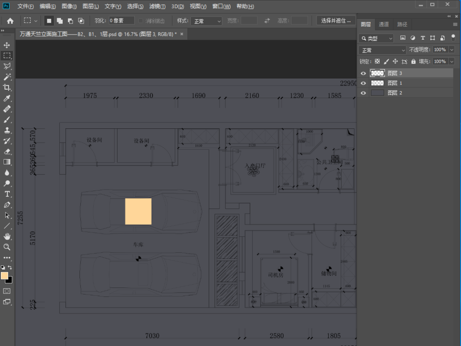Filter layers by pixel layers
Image resolution: width=461 pixels, height=346 pixels.
403,38
